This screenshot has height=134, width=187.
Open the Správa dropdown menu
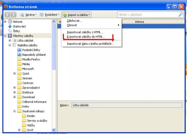click(x=28, y=15)
